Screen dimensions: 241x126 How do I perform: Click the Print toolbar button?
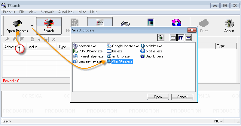204,26
